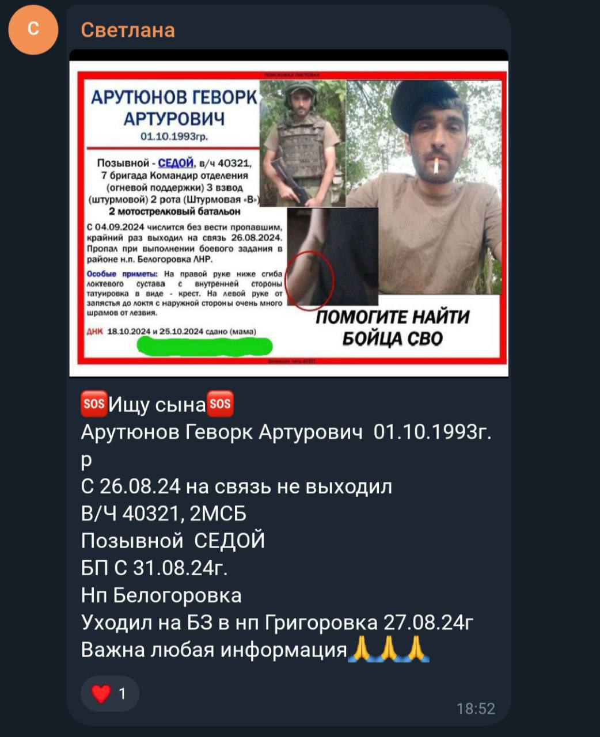This screenshot has height=737, width=600.
Task: Click the first SOS emoji before "Ищу сына"
Action: (94, 404)
